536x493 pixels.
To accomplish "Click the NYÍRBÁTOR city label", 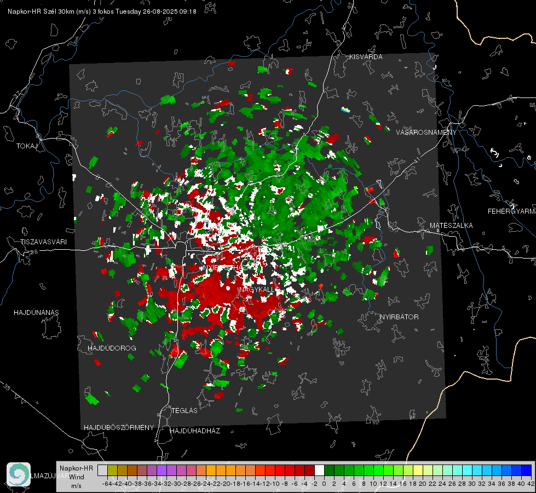I will click(x=399, y=317).
